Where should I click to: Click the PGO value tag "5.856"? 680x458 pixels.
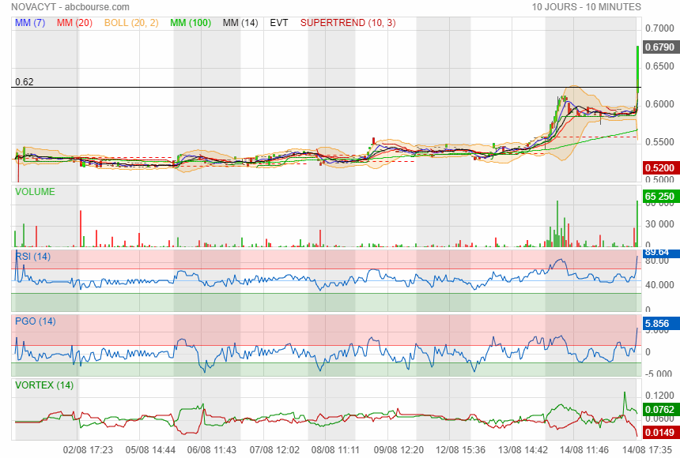click(659, 323)
